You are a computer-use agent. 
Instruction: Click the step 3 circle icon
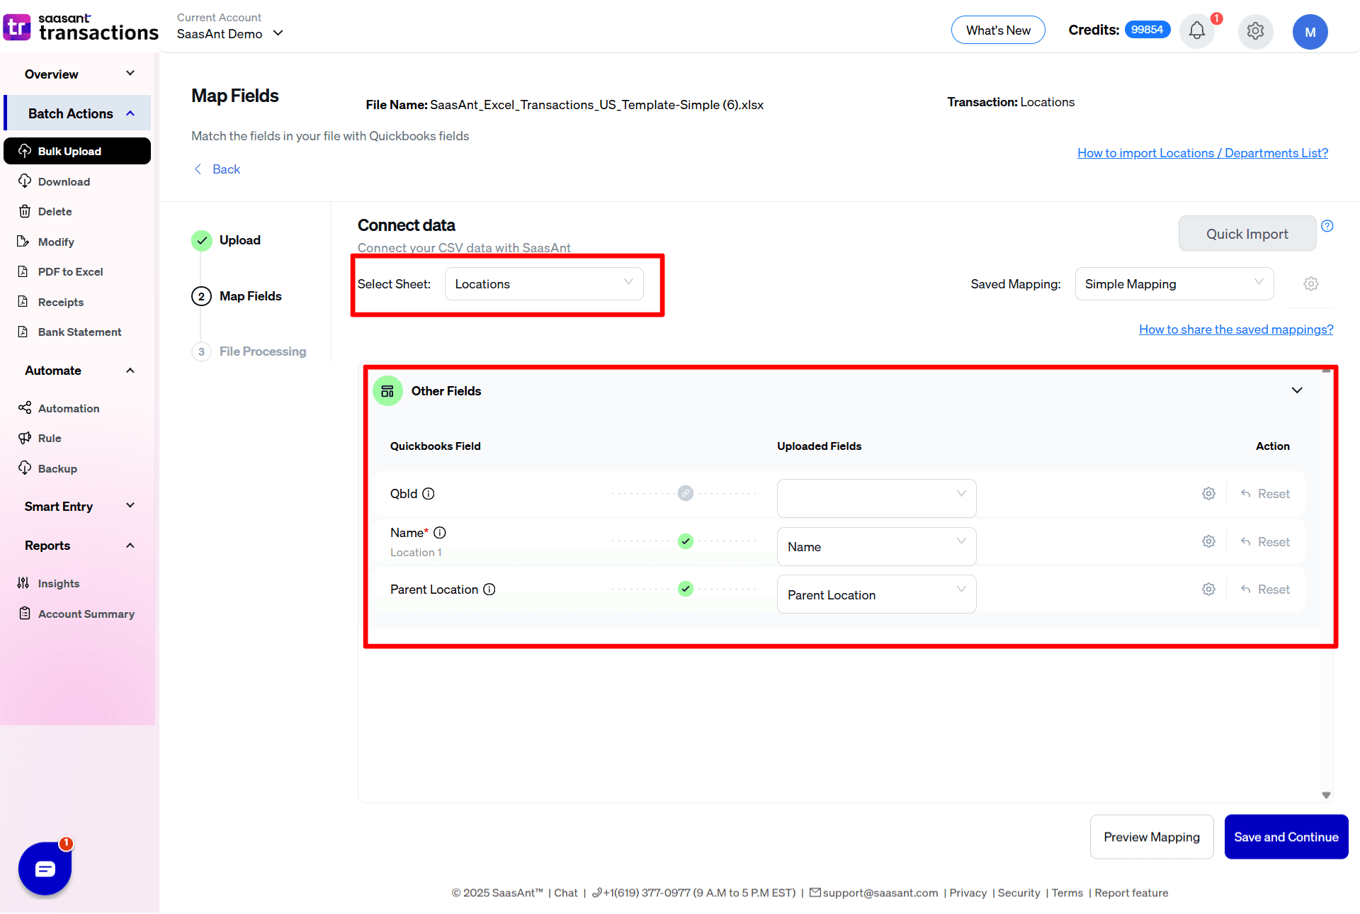pos(201,351)
